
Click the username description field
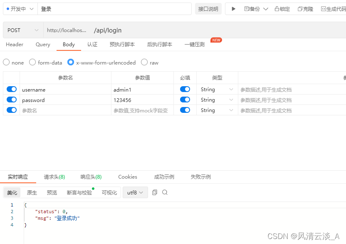[292, 89]
